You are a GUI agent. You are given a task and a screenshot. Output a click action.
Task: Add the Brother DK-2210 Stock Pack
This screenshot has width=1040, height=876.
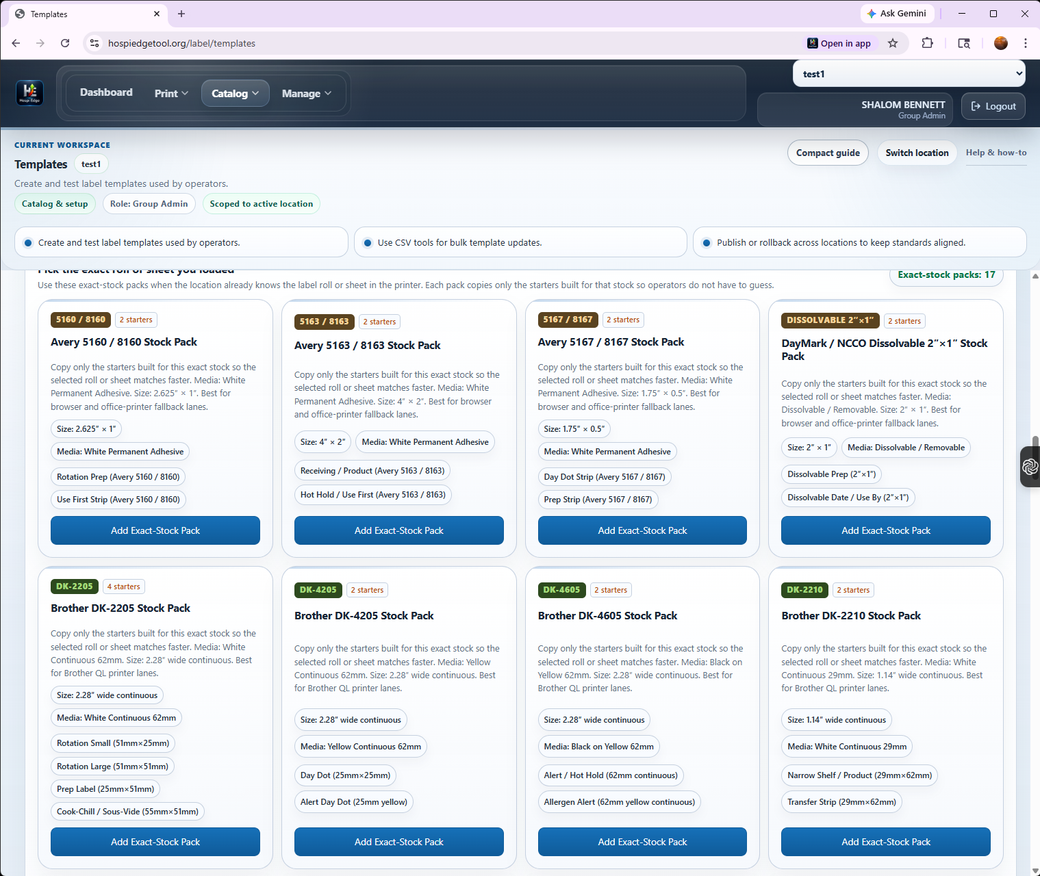[x=886, y=842]
